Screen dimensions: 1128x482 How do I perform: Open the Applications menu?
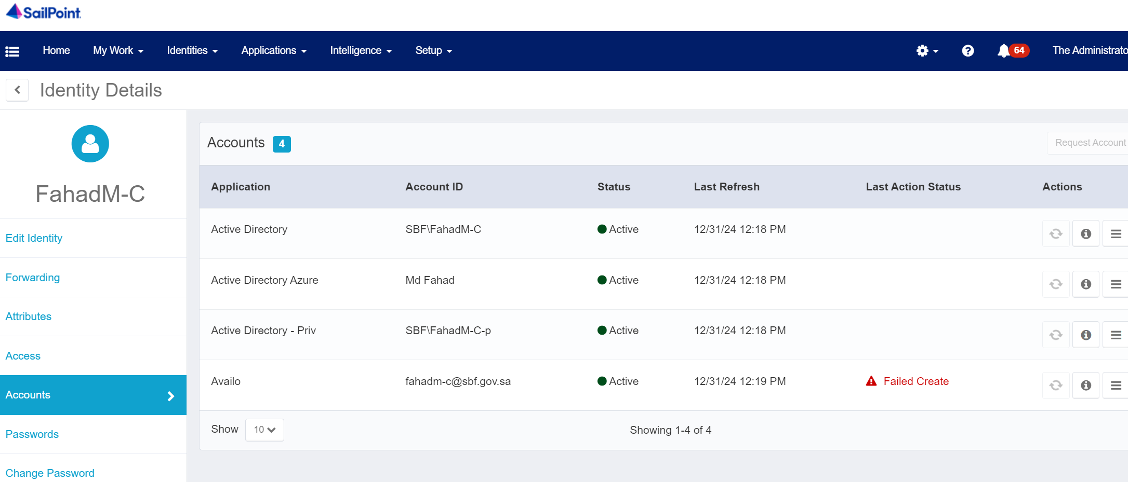274,51
